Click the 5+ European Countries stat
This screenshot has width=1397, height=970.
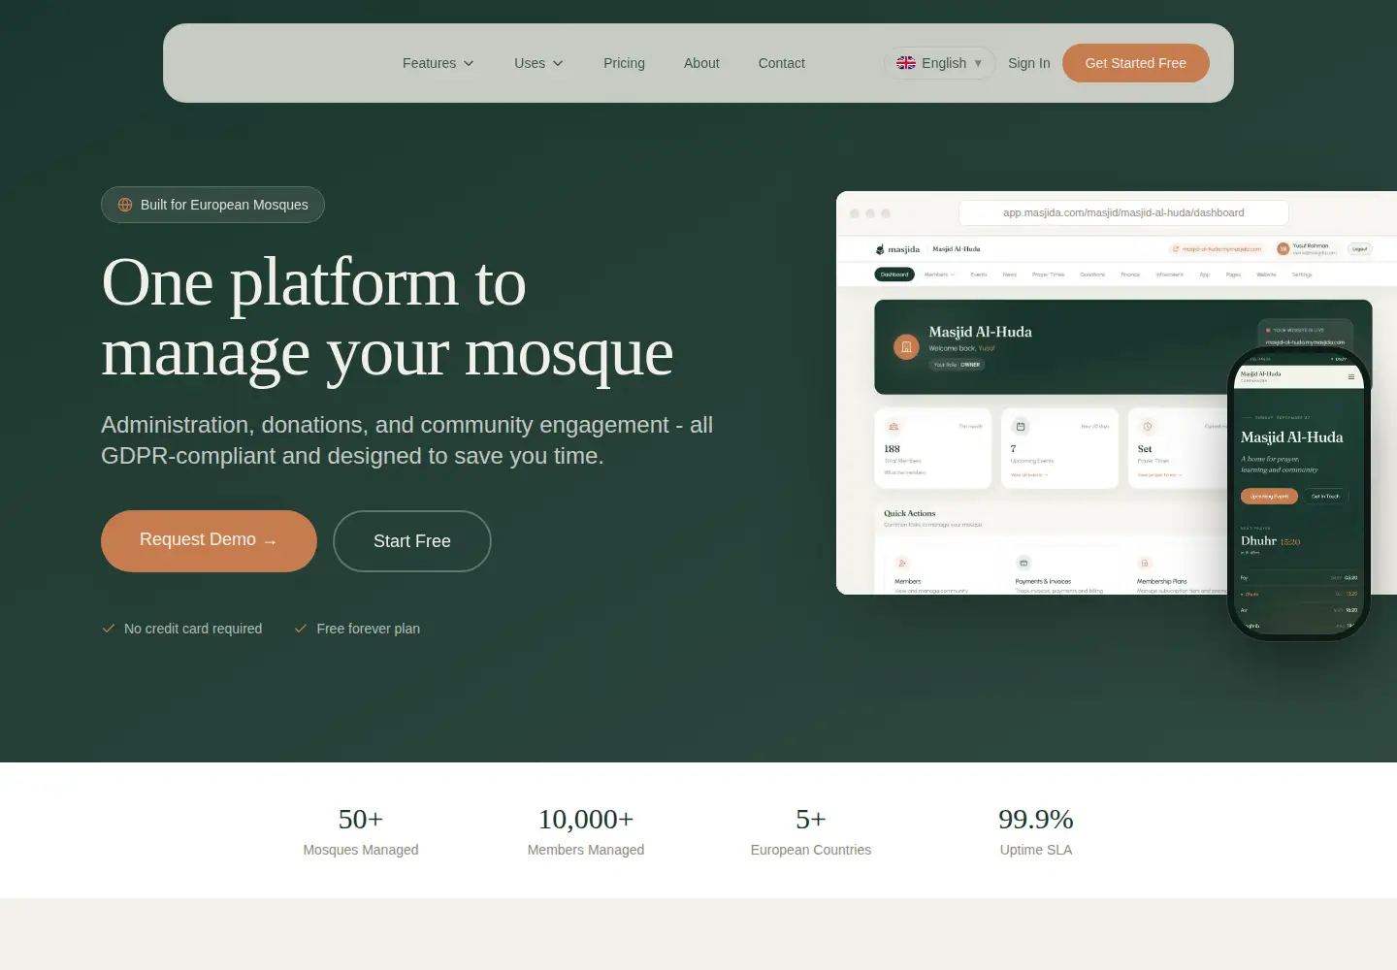(811, 832)
